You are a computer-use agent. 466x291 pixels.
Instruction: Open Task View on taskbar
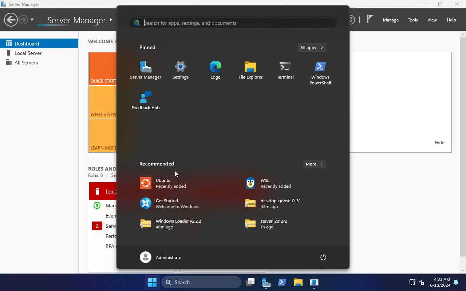coord(250,282)
